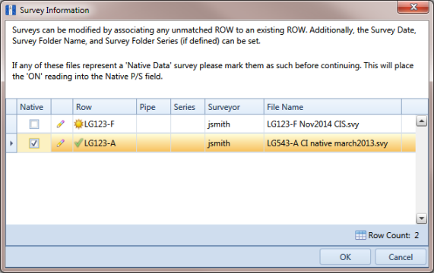Enable the Native checkbox for LG123-F
Viewport: 434px width, 273px height.
34,124
